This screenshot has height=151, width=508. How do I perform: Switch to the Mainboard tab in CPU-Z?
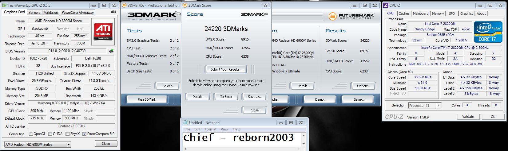tap(421, 14)
